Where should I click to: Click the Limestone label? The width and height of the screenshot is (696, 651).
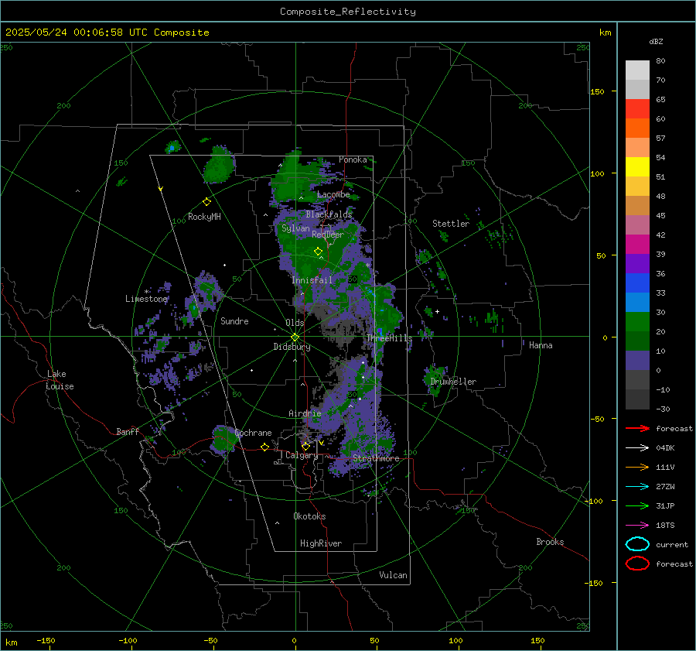point(146,299)
